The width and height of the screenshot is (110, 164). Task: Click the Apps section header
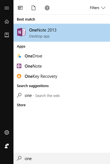(x=21, y=46)
